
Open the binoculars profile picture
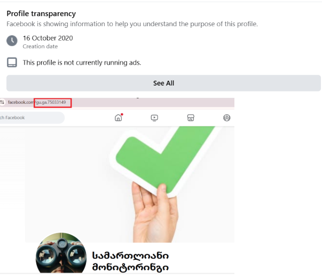tap(61, 253)
